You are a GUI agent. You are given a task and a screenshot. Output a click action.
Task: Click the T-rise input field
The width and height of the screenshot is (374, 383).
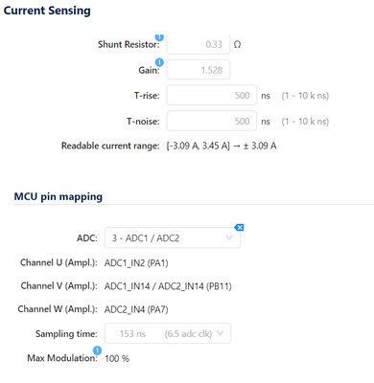click(212, 95)
